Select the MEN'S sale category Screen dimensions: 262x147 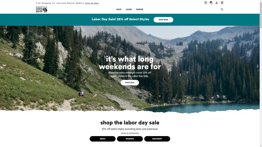point(103,139)
